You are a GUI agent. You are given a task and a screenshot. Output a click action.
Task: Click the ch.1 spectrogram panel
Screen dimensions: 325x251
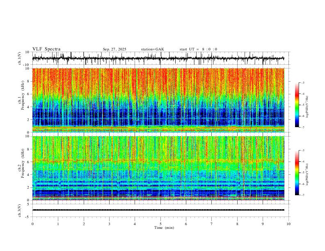point(158,100)
